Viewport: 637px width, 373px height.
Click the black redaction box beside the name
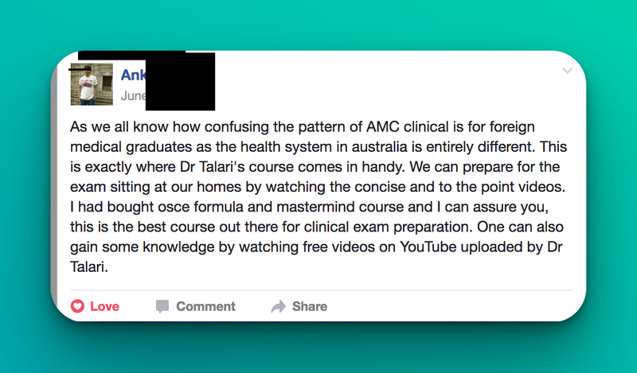180,81
